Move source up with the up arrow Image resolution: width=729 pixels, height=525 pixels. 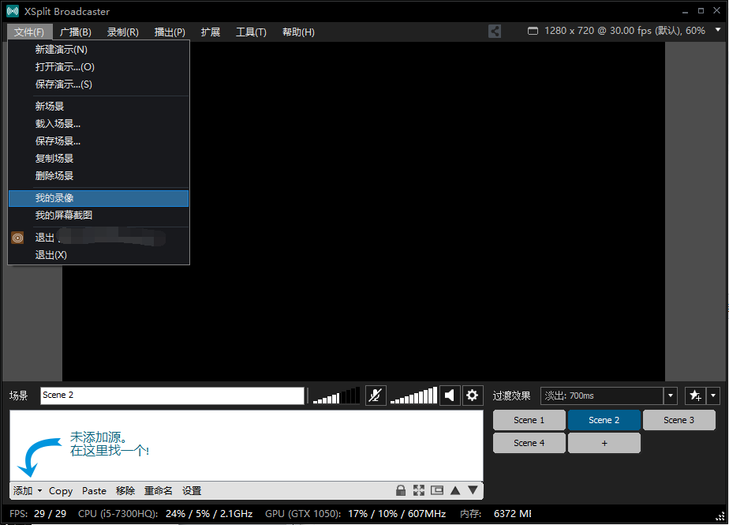(x=455, y=490)
